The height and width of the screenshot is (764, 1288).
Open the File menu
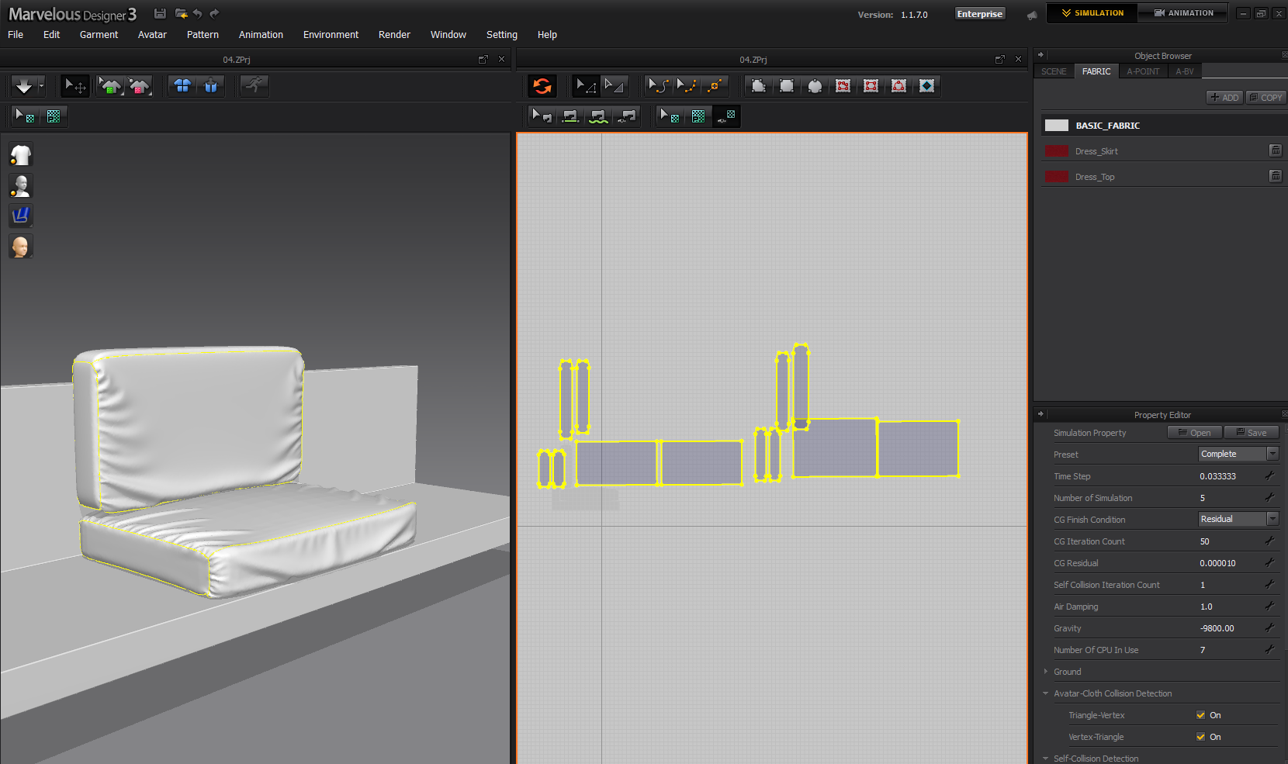[16, 35]
